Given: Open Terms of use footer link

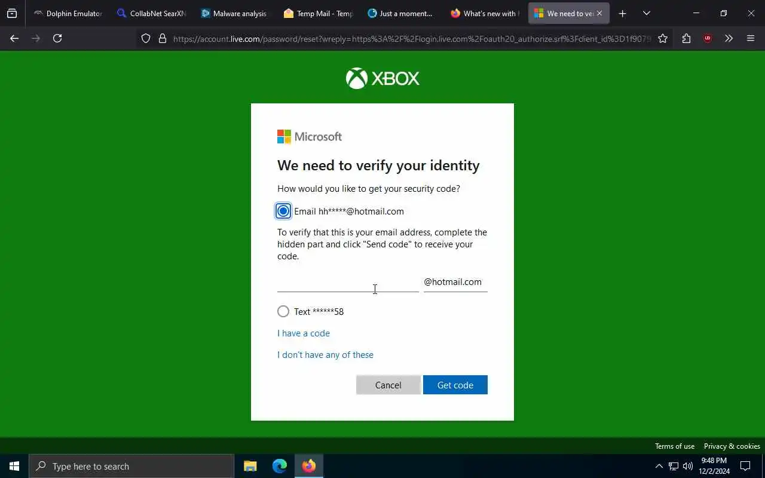Looking at the screenshot, I should coord(675,446).
